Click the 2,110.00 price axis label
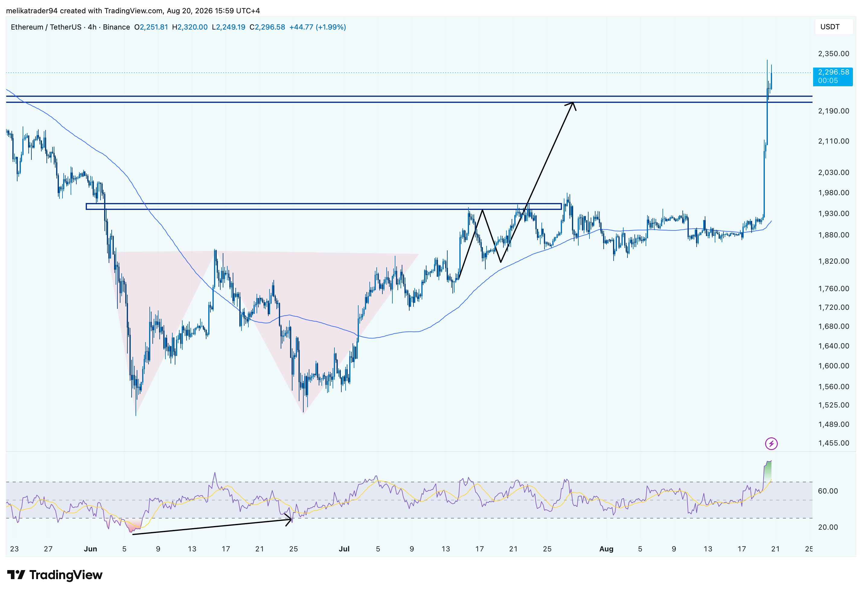This screenshot has height=593, width=862. click(833, 141)
